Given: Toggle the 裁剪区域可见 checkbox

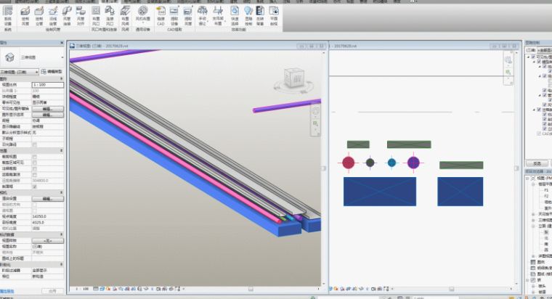Looking at the screenshot, I should [35, 163].
